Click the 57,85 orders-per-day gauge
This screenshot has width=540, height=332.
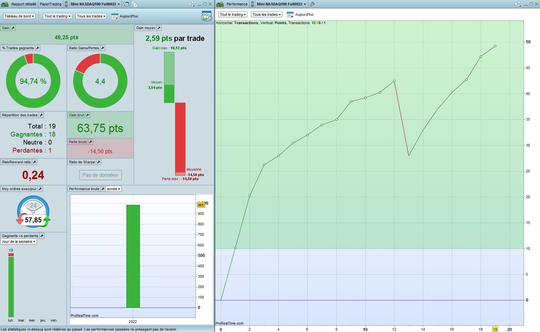[33, 212]
